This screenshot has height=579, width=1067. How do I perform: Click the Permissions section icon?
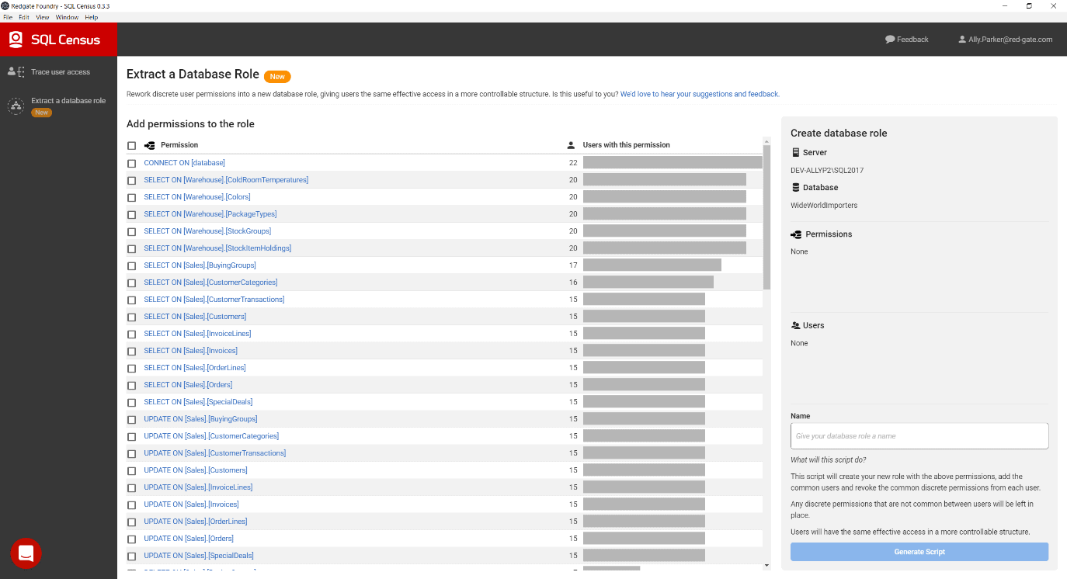(x=796, y=234)
